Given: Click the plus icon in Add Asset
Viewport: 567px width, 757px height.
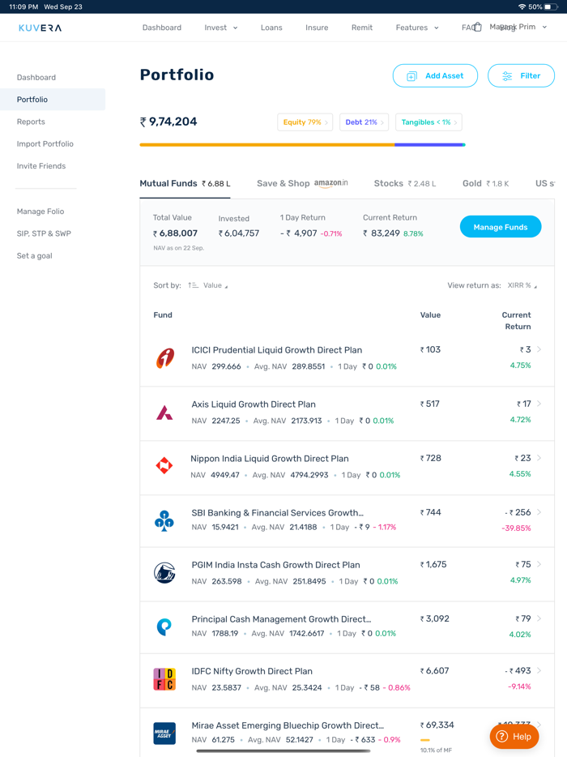Looking at the screenshot, I should coord(411,76).
